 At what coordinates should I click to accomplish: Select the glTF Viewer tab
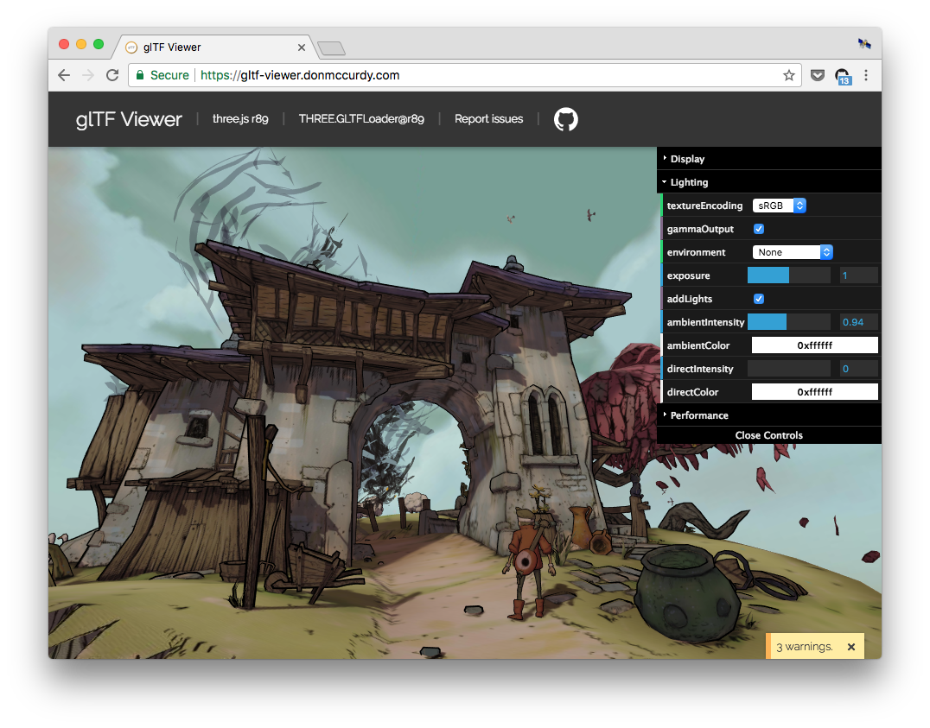click(213, 47)
